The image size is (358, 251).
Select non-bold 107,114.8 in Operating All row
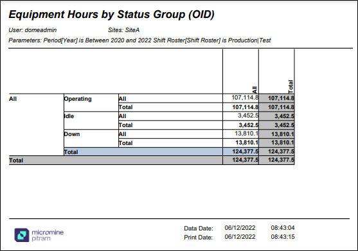[x=245, y=98]
